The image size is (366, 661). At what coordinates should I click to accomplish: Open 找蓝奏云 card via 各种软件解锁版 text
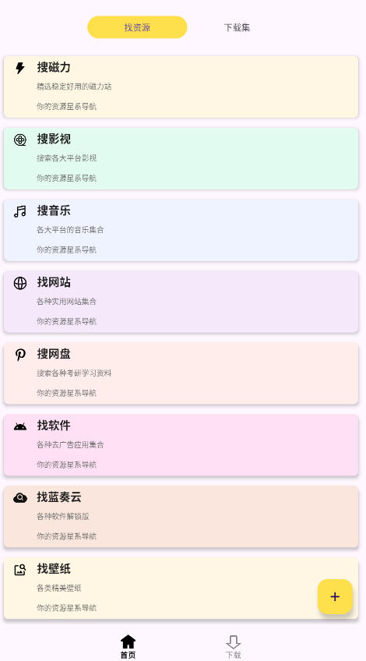click(63, 516)
